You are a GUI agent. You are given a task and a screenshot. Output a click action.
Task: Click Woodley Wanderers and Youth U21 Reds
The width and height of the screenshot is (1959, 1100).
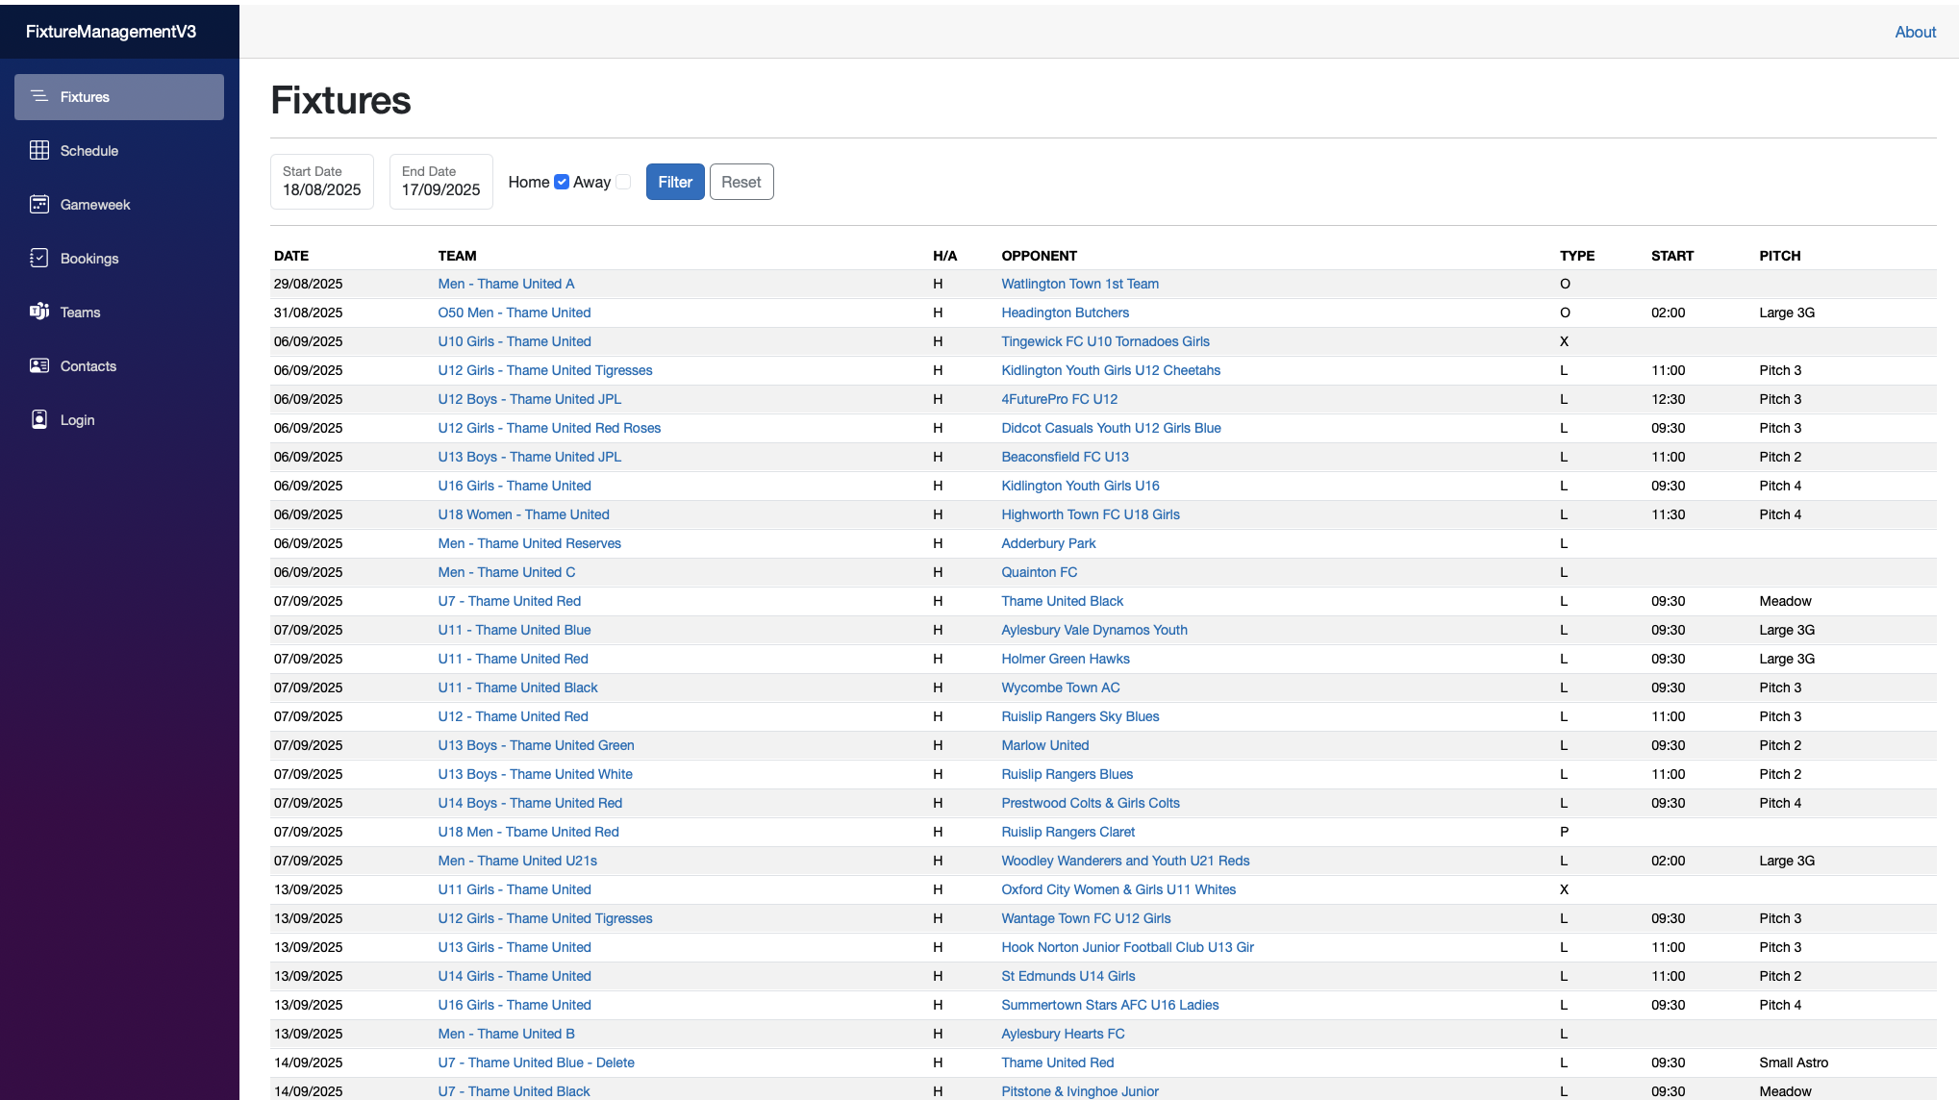pyautogui.click(x=1125, y=861)
